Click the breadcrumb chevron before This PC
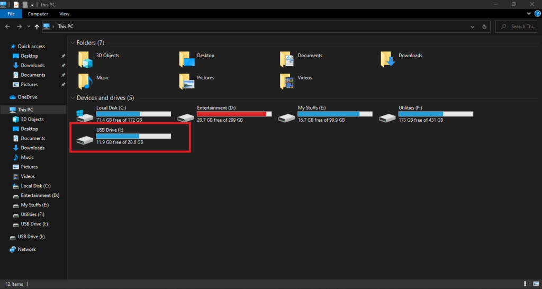This screenshot has height=289, width=542. [53, 26]
